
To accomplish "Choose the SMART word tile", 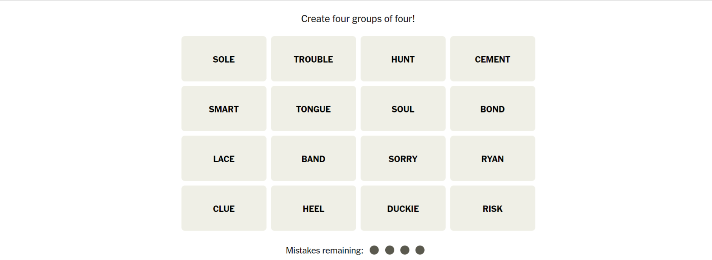I will 224,109.
